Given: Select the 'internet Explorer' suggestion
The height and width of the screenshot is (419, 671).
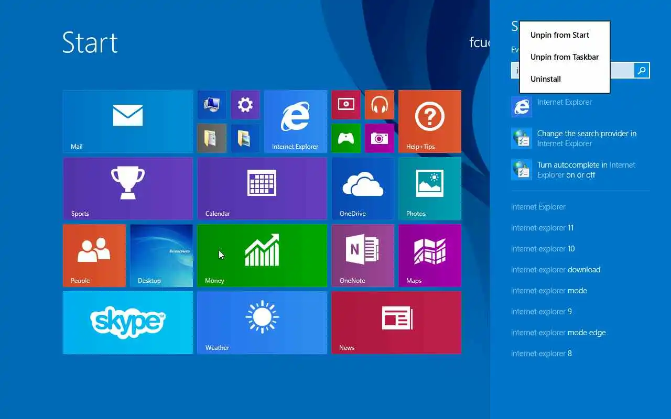Looking at the screenshot, I should 538,207.
